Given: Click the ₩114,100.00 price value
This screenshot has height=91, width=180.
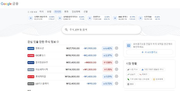Looking at the screenshot, I should click(72, 69).
